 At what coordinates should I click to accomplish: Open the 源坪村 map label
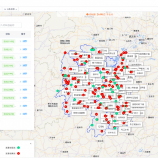tap(96, 74)
